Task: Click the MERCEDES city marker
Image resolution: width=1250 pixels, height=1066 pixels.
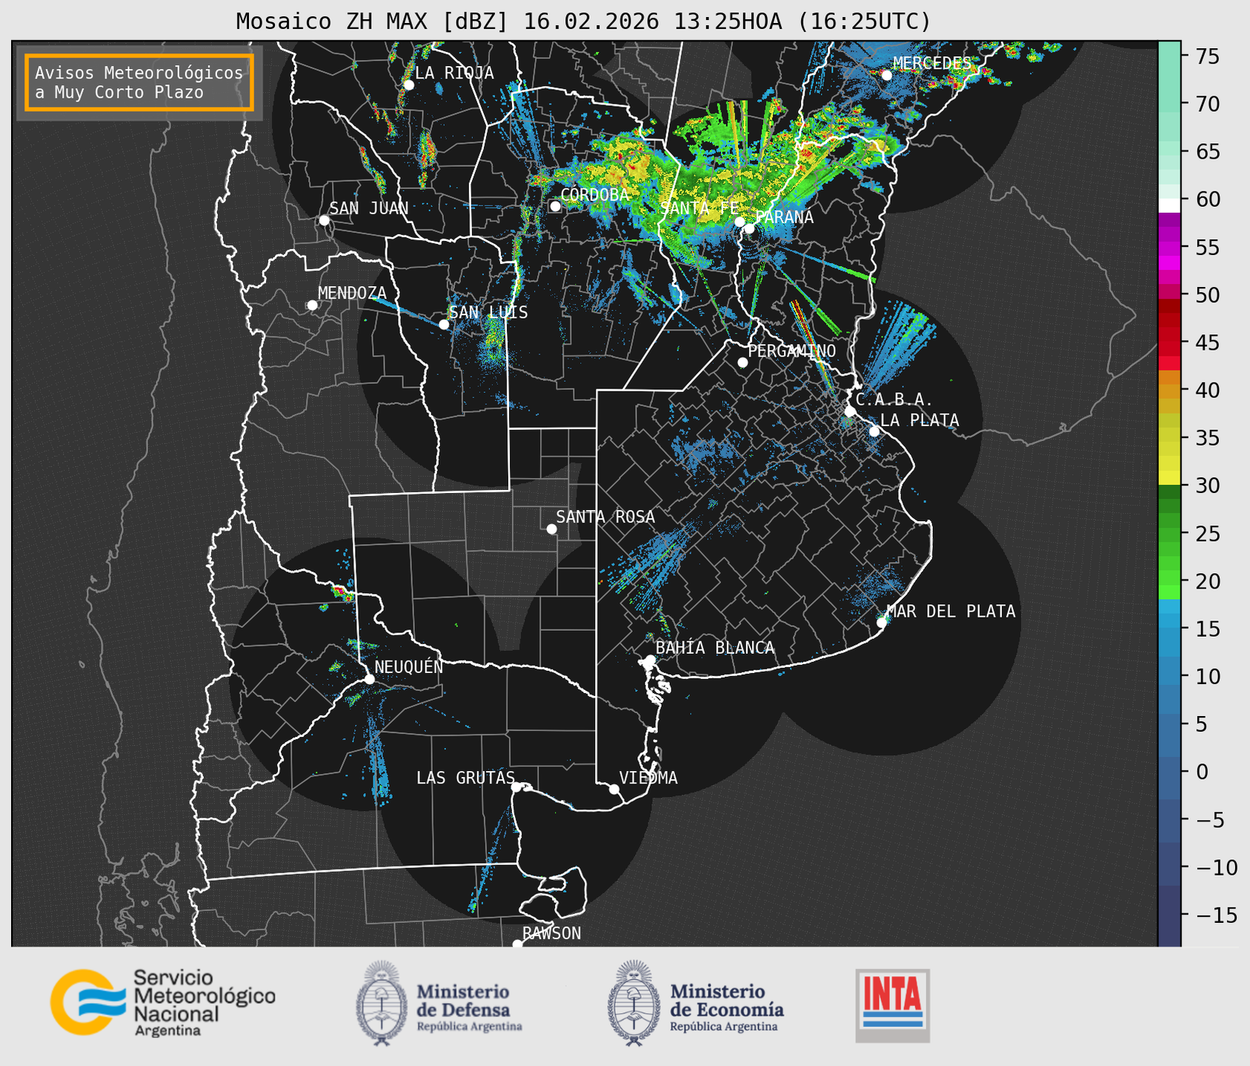Action: pyautogui.click(x=887, y=75)
